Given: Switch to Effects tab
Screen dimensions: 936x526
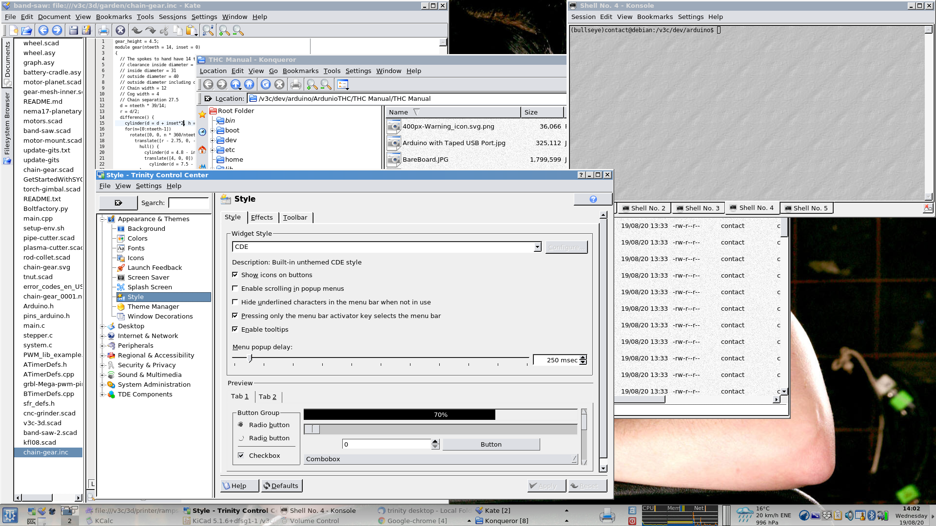Looking at the screenshot, I should (262, 217).
